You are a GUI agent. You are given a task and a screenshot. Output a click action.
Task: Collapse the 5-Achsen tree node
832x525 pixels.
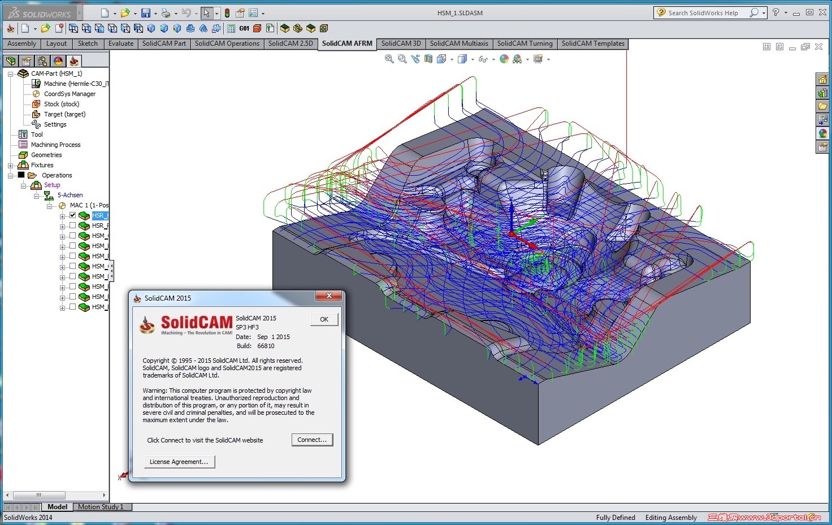point(36,196)
